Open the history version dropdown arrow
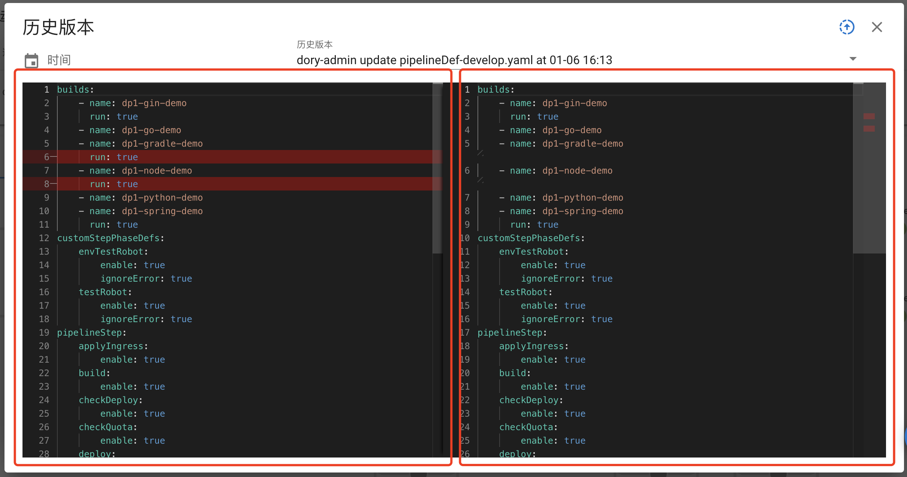The width and height of the screenshot is (907, 477). point(852,59)
